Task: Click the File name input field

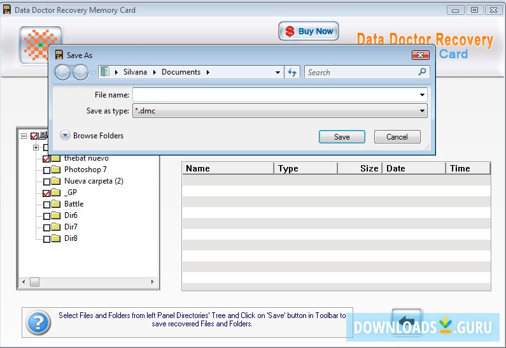Action: tap(279, 95)
